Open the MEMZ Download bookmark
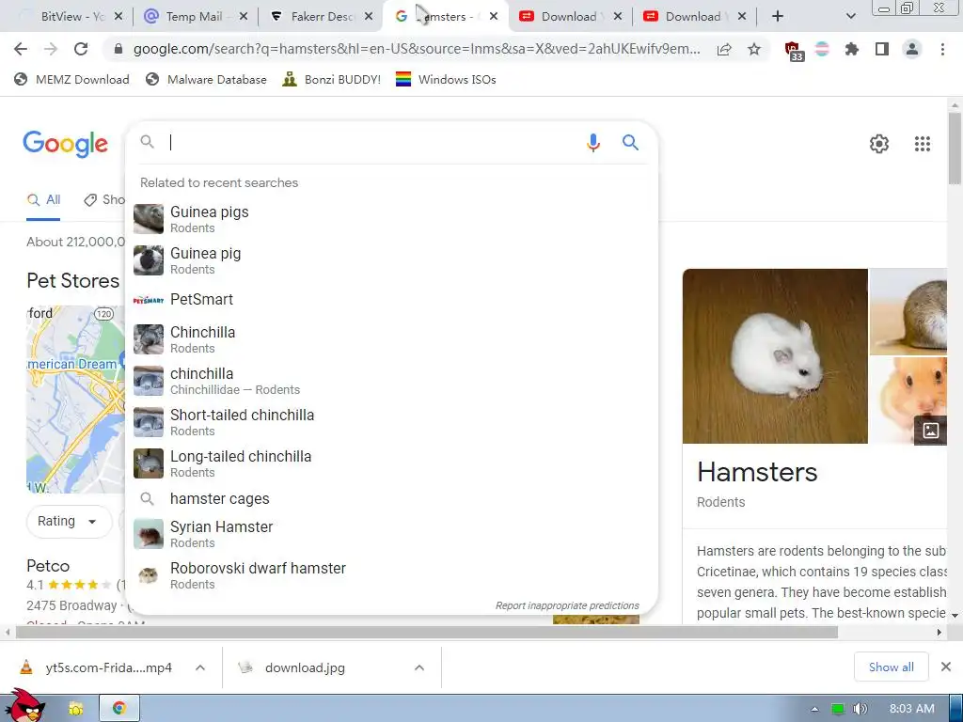The width and height of the screenshot is (963, 722). pos(71,79)
